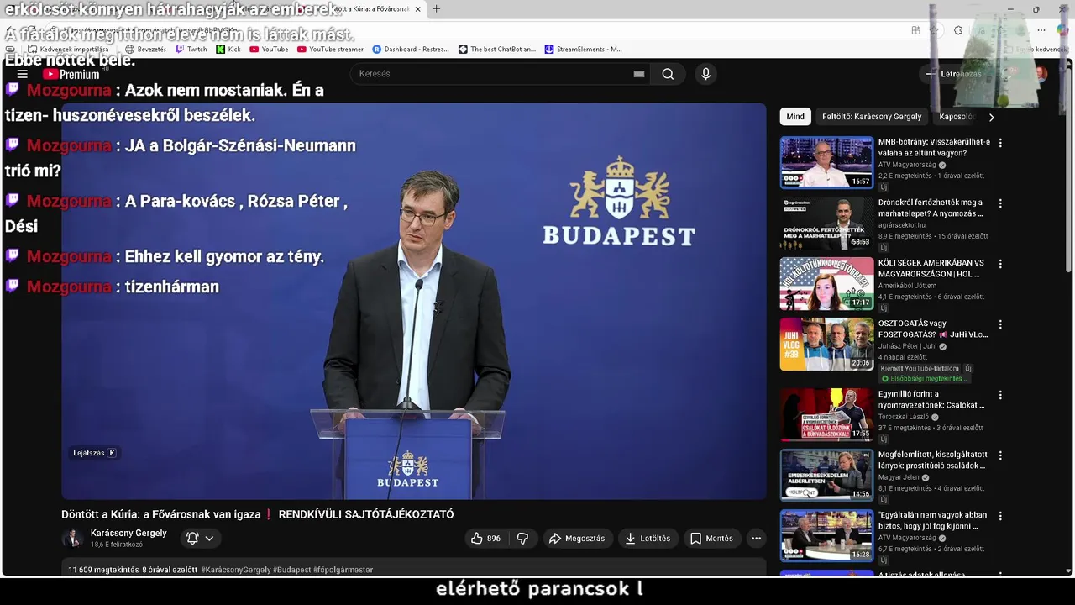Open the Egyáltalán nem vagyok abban video thumbnail
The image size is (1075, 605).
pos(826,535)
